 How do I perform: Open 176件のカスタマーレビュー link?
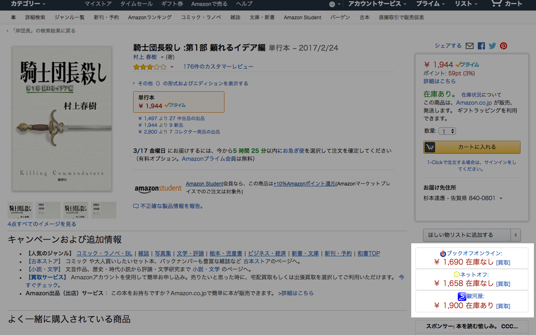tap(218, 67)
